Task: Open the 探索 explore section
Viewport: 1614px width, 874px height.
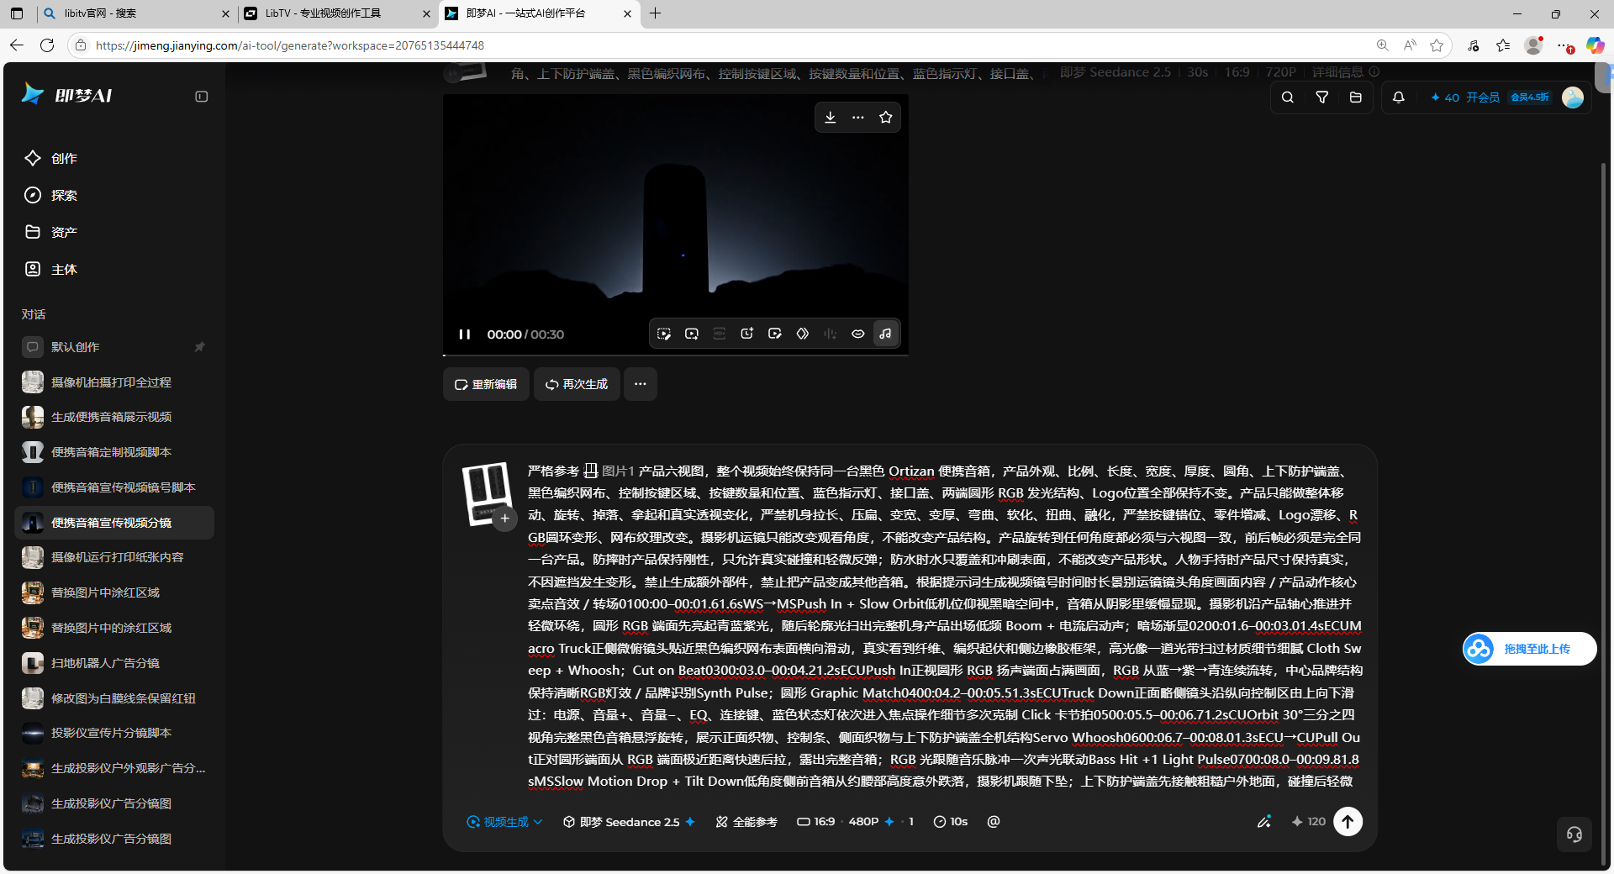Action: (x=114, y=195)
